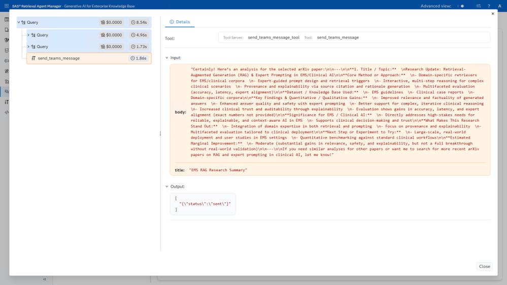The image size is (507, 285).
Task: Click the 1.86s duration badge
Action: [x=139, y=58]
